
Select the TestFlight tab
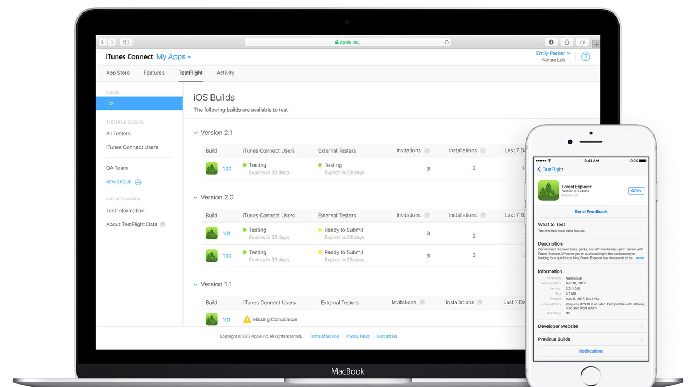point(191,73)
